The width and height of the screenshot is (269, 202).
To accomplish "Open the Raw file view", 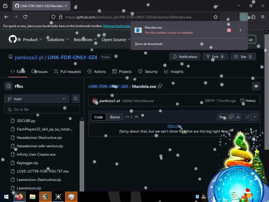I will (x=223, y=117).
